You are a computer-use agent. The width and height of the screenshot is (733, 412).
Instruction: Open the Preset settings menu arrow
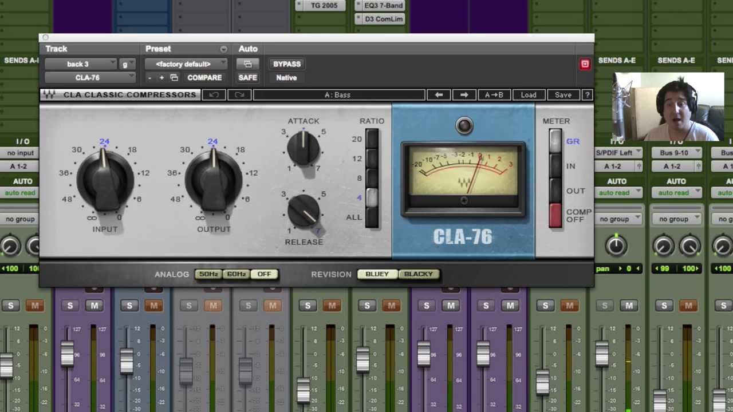coord(223,49)
